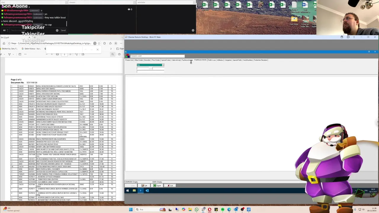Close the PDF find bar

[x=97, y=49]
